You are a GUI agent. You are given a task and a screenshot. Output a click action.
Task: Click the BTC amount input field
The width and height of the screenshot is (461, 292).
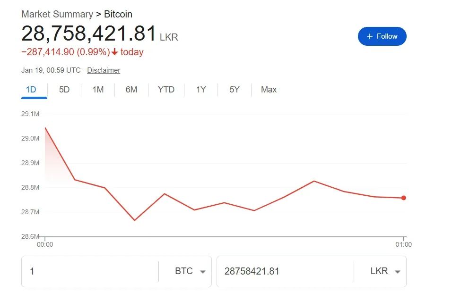pyautogui.click(x=90, y=271)
